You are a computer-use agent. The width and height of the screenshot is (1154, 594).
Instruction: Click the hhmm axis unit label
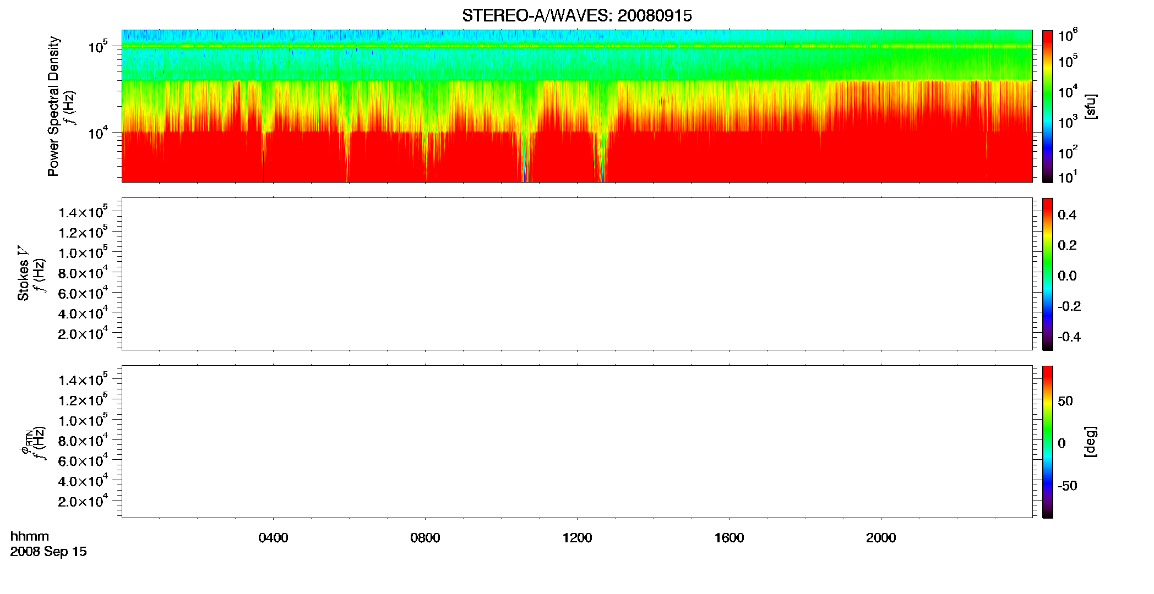click(30, 536)
